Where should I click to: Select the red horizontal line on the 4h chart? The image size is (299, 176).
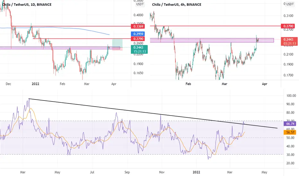pos(216,26)
